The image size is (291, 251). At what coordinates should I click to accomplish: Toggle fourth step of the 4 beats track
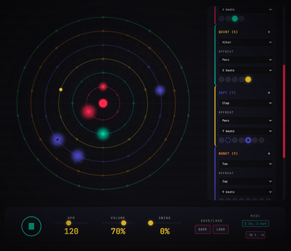[242, 19]
